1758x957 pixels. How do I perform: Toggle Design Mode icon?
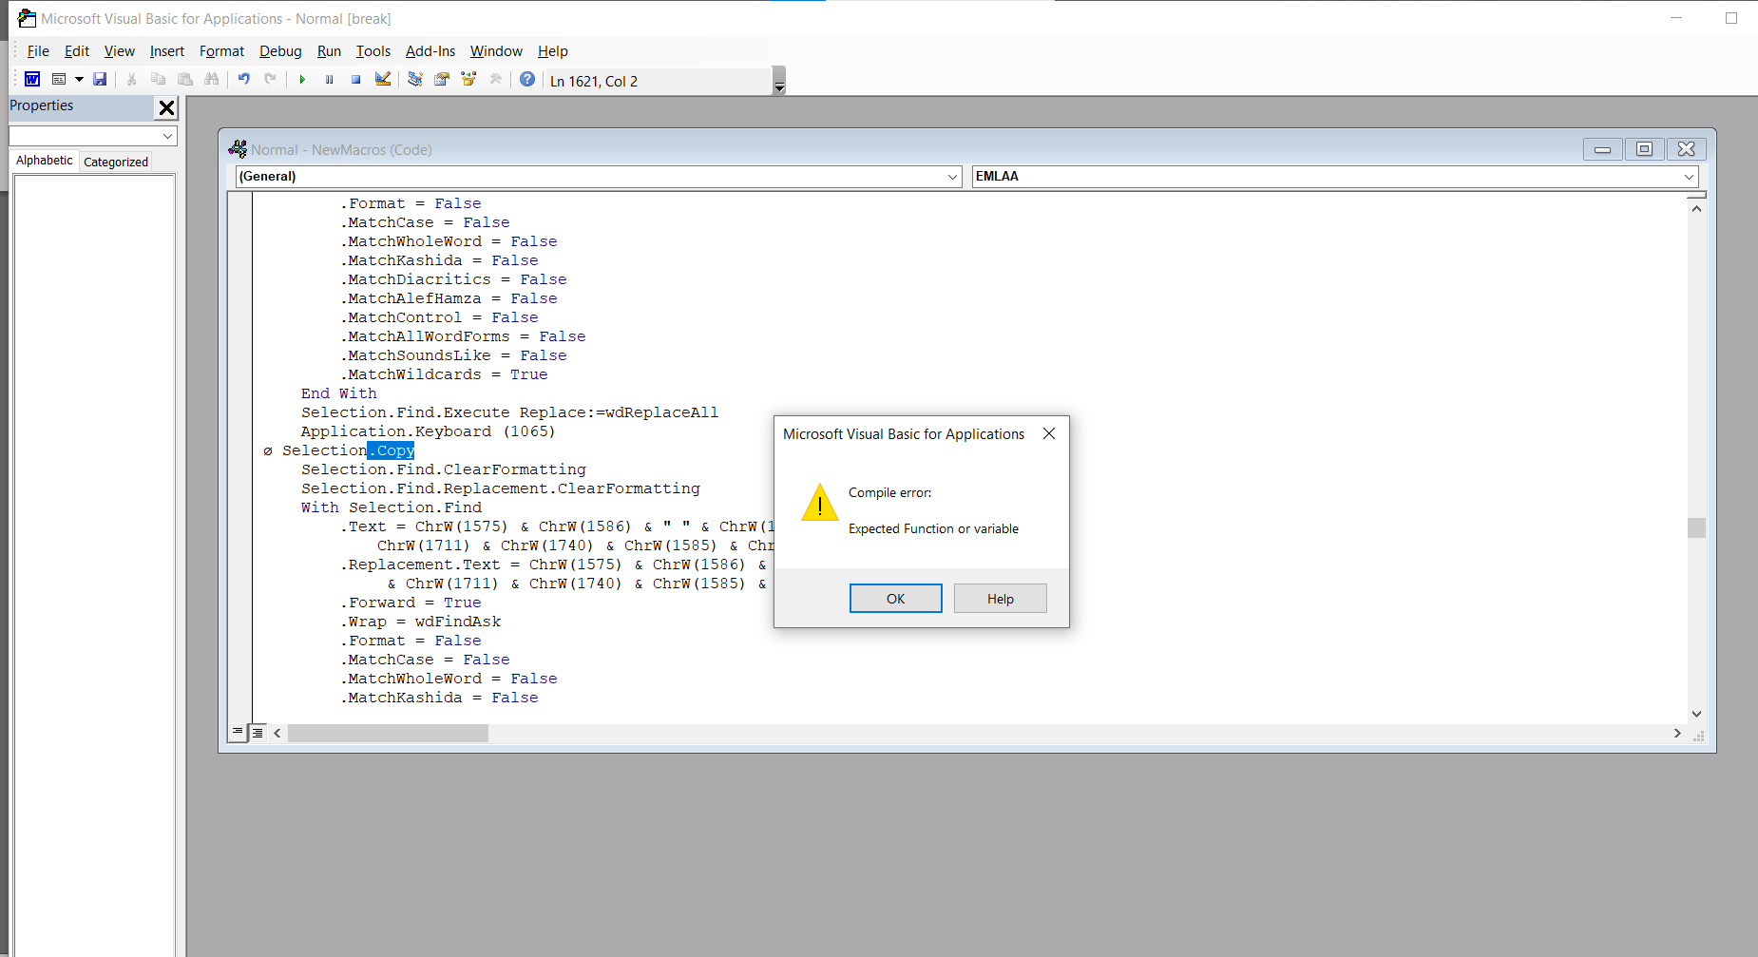coord(383,79)
